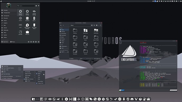Click the user avatar in the launcher
The width and height of the screenshot is (182, 102).
[9, 6]
